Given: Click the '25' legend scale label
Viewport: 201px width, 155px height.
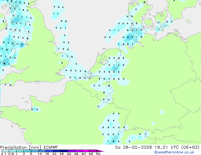Looking at the screenshot, I should coord(62,154).
